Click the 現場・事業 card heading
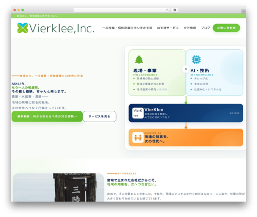Image resolution: width=257 pixels, height=217 pixels. click(x=145, y=70)
